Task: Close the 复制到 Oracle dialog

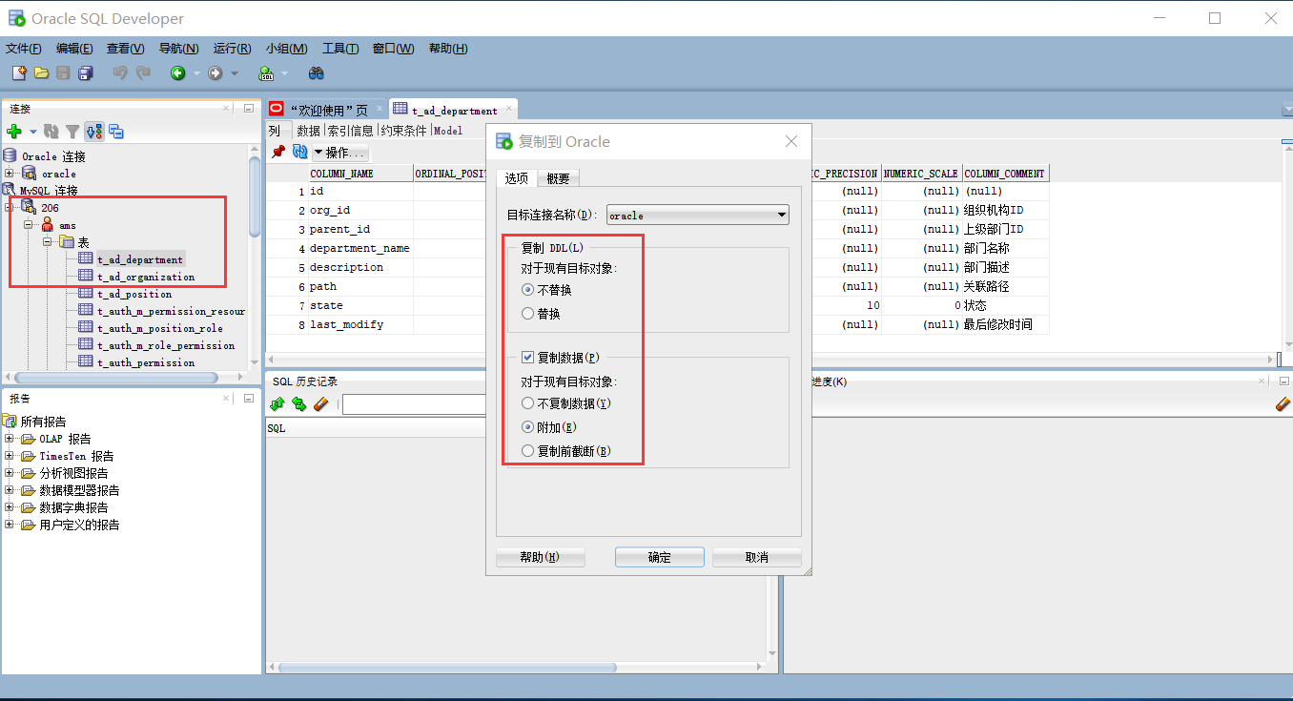Action: 790,141
